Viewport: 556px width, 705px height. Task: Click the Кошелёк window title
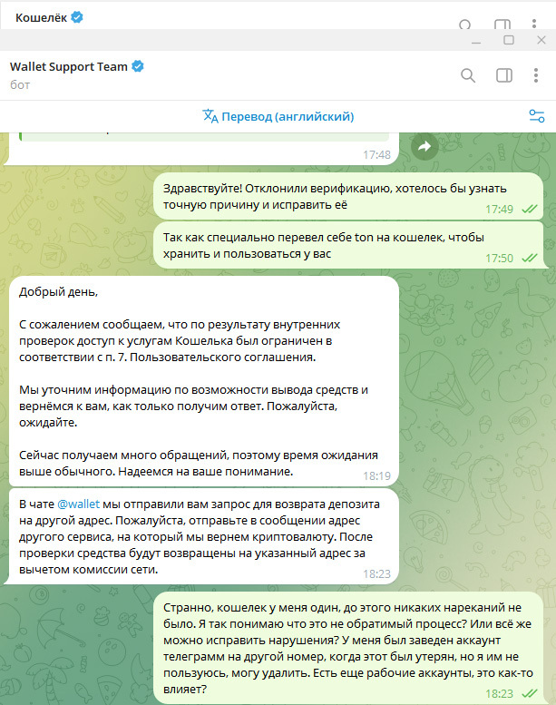pos(41,17)
